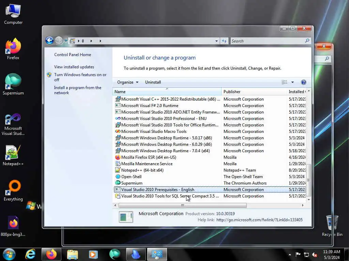The height and width of the screenshot is (261, 349).
Task: Sort by the Name column header
Action: coord(167,91)
